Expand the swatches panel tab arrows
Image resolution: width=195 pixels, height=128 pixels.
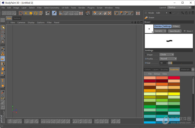193,70
